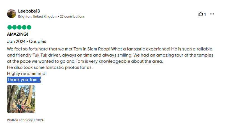The image size is (229, 124).
Task: Click the Jan 2024 visit date
Action: pyautogui.click(x=16, y=42)
